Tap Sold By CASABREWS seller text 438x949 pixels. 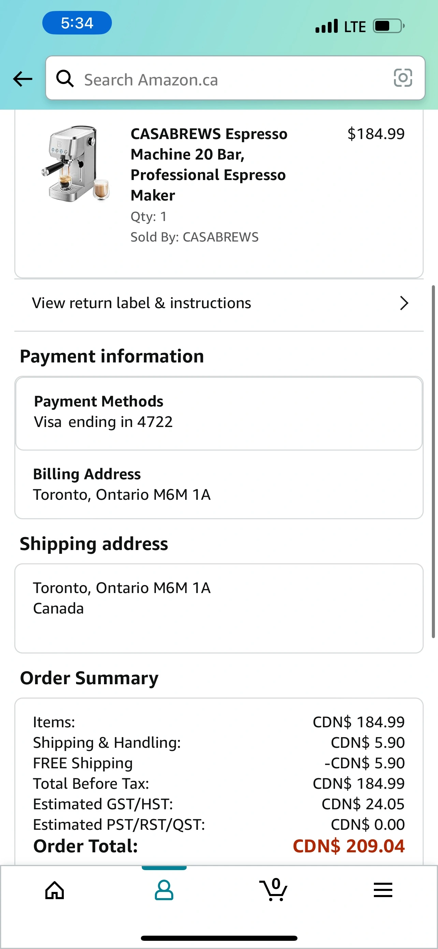tap(194, 237)
